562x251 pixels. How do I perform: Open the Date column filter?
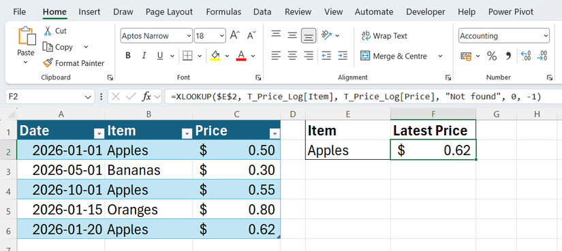tap(99, 133)
